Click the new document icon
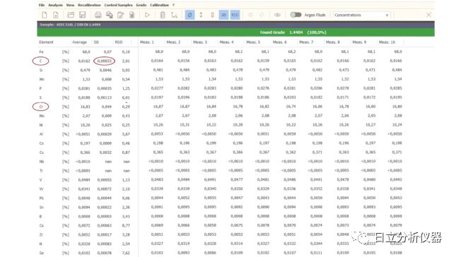The image size is (456, 257). click(x=45, y=15)
